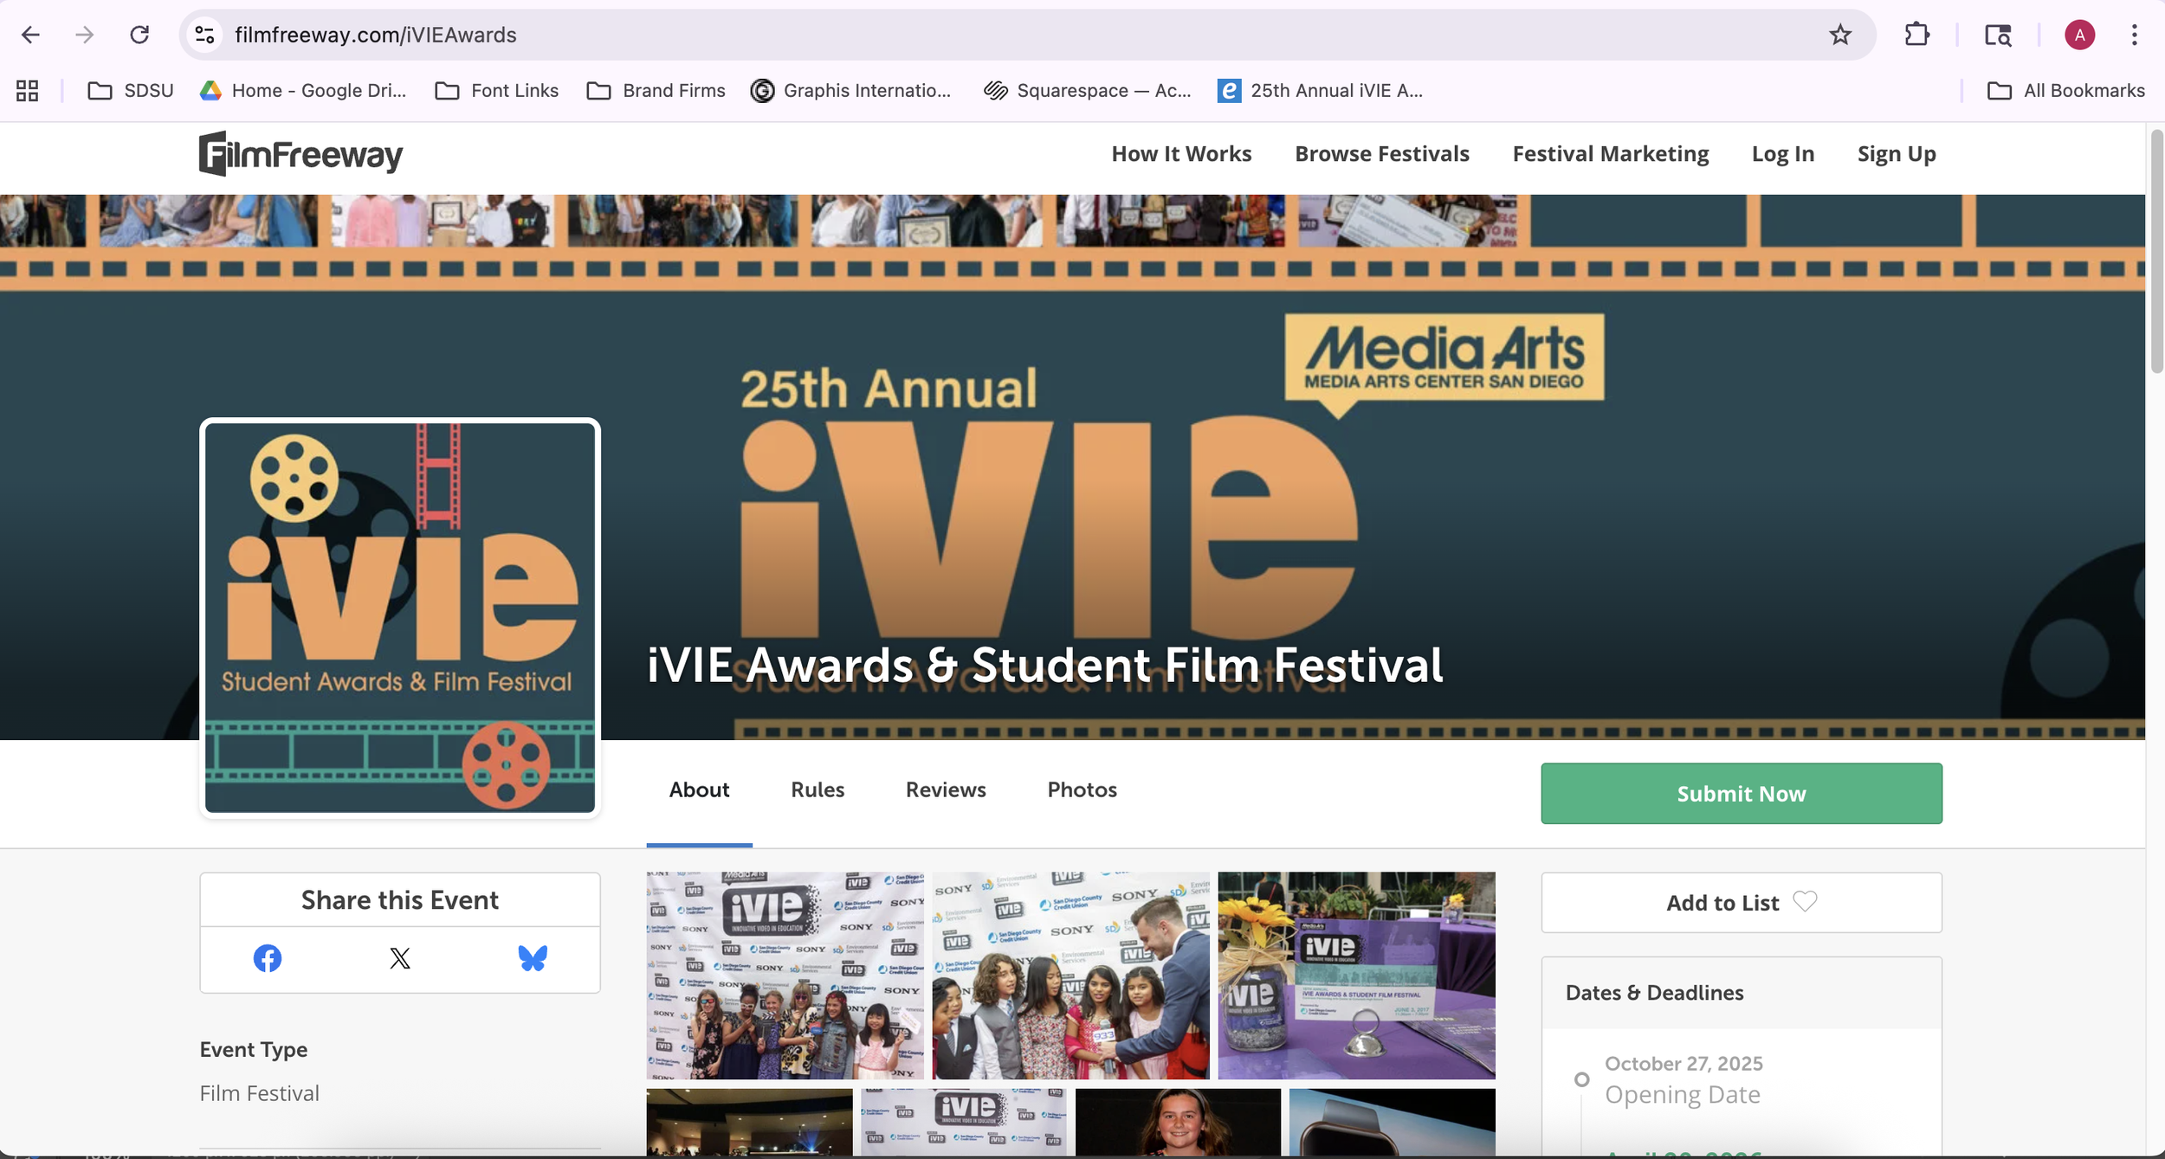Image resolution: width=2165 pixels, height=1159 pixels.
Task: Open How It Works in site navigation
Action: point(1181,154)
